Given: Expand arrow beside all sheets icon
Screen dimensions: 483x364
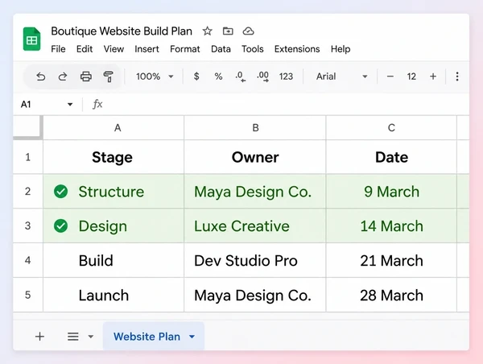Looking at the screenshot, I should [91, 337].
